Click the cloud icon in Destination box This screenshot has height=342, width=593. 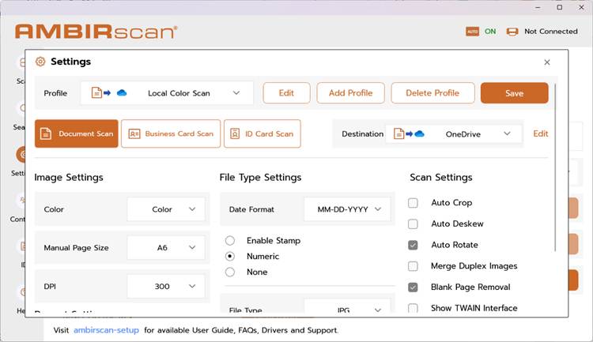[x=419, y=133]
